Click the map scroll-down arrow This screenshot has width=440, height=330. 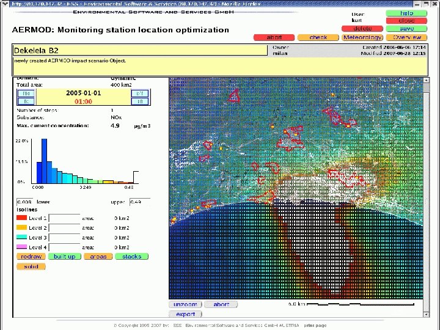coord(426,315)
